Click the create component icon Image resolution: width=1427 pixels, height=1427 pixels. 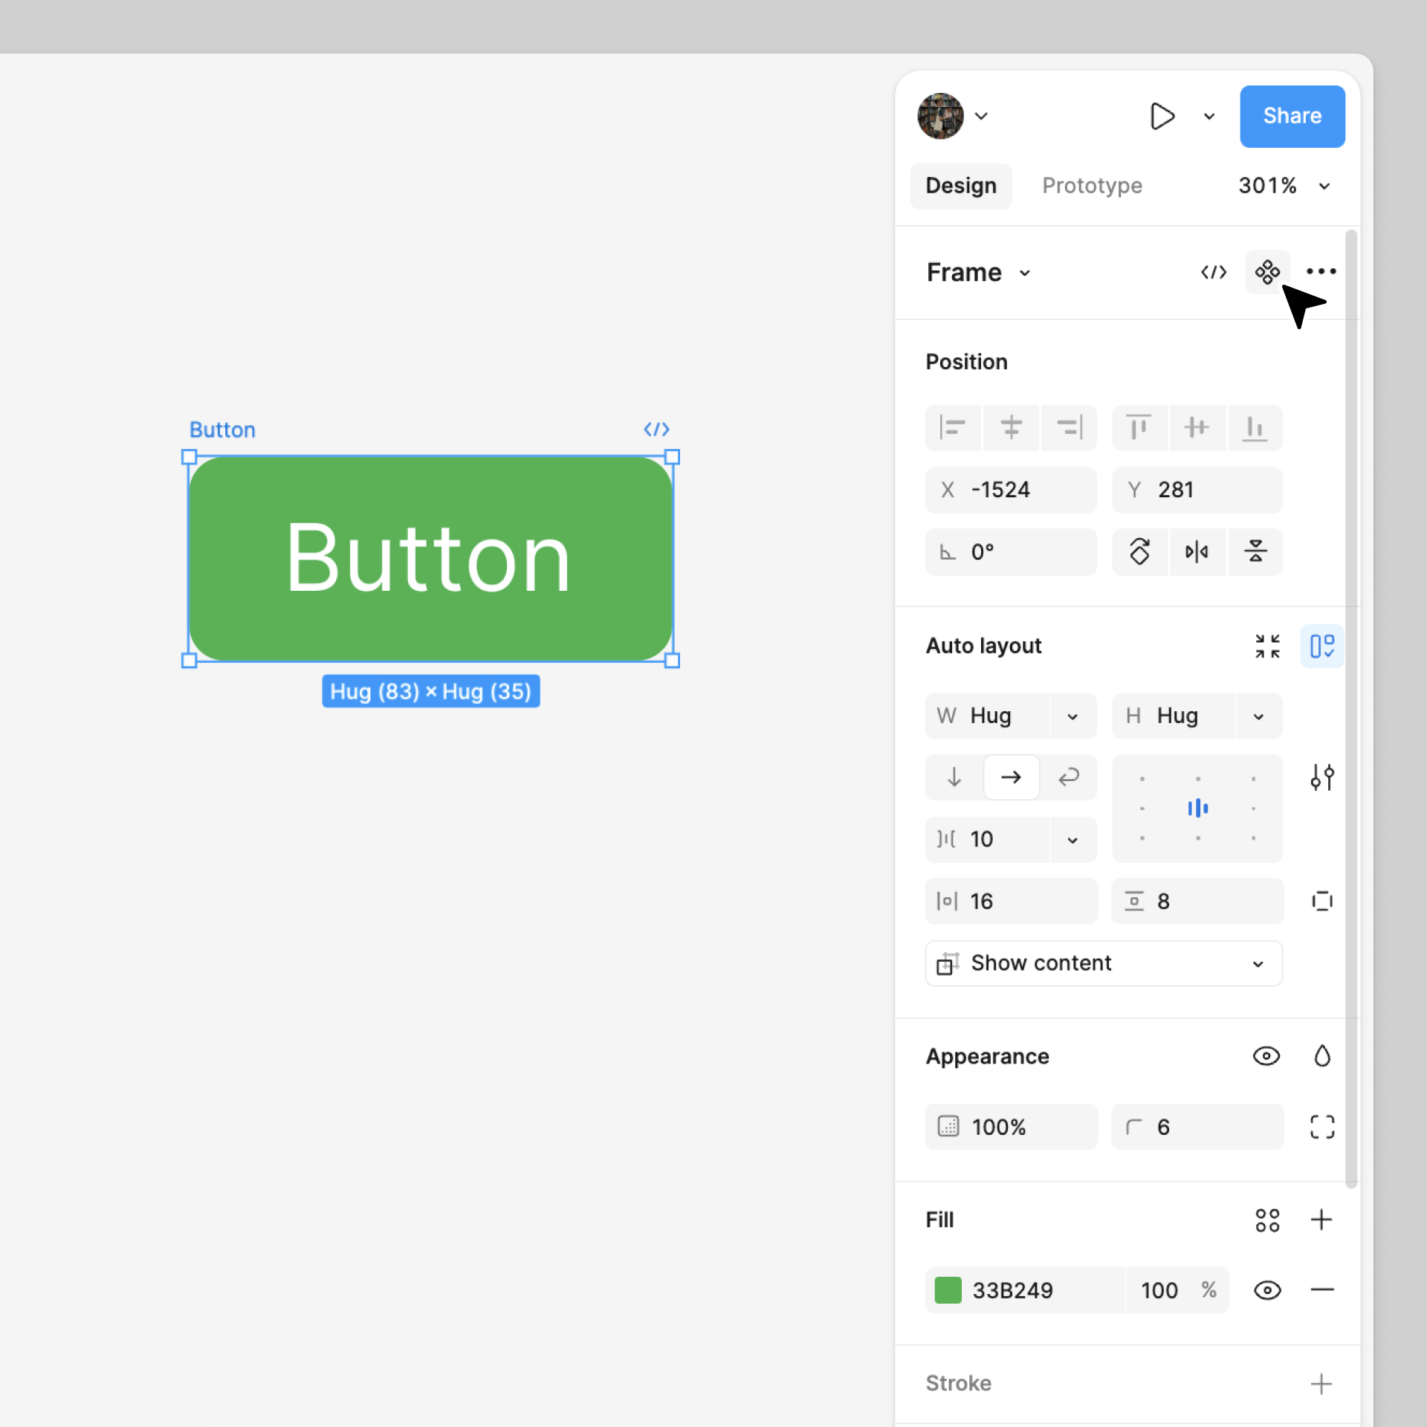1266,272
